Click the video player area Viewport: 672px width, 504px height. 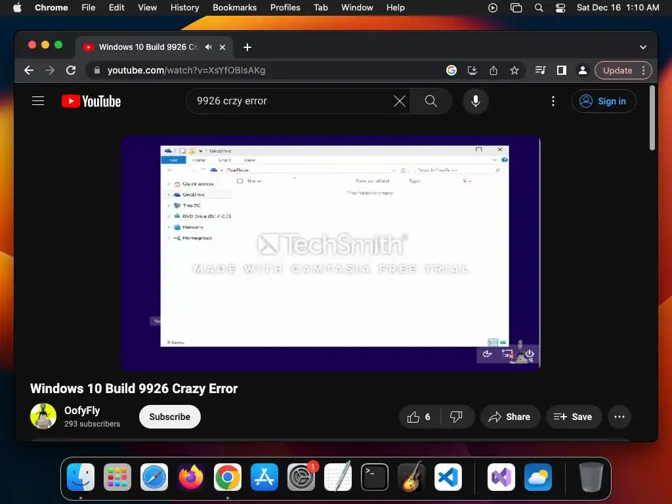pos(331,253)
